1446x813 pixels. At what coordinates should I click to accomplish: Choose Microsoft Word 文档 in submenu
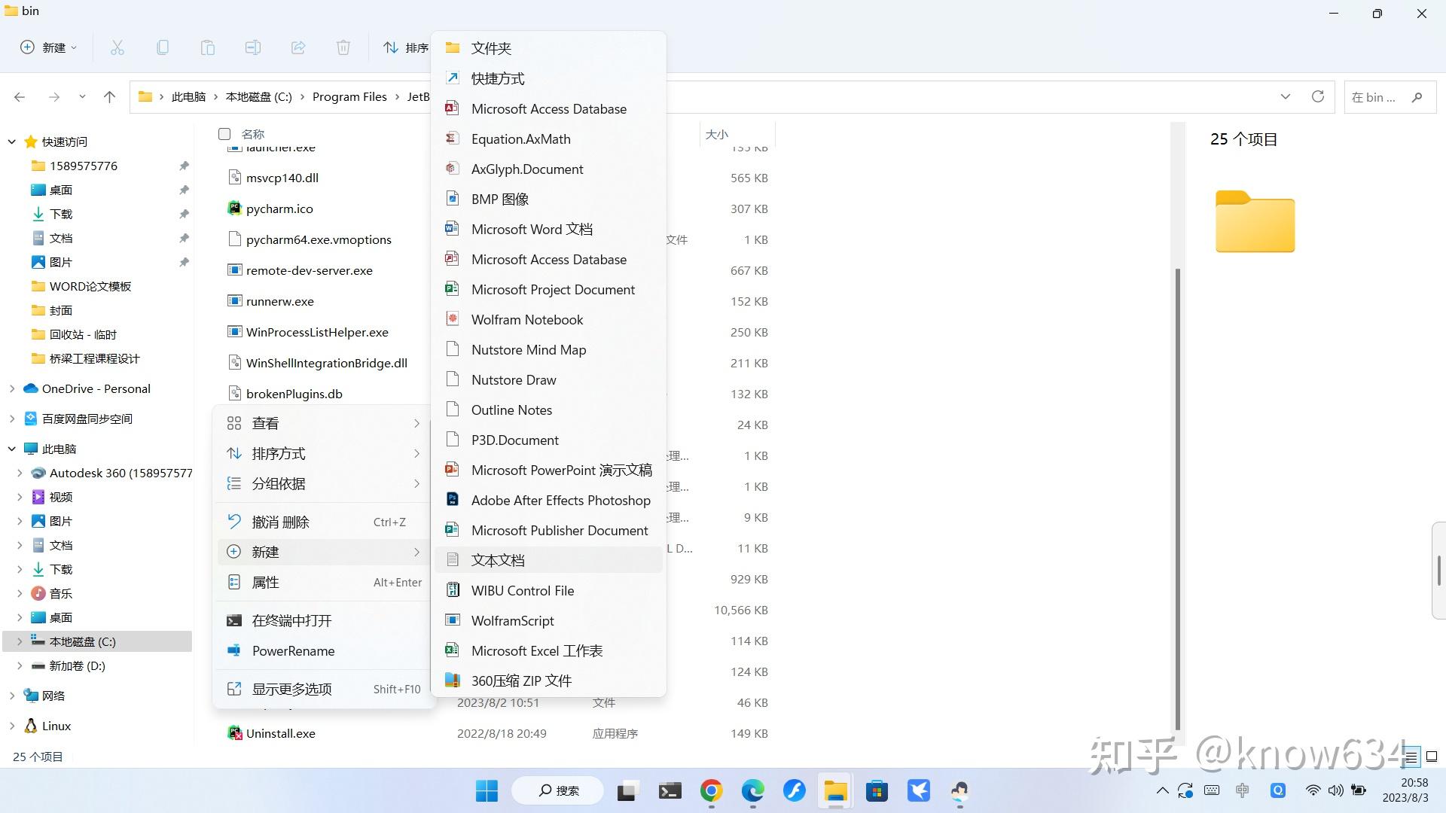point(550,229)
